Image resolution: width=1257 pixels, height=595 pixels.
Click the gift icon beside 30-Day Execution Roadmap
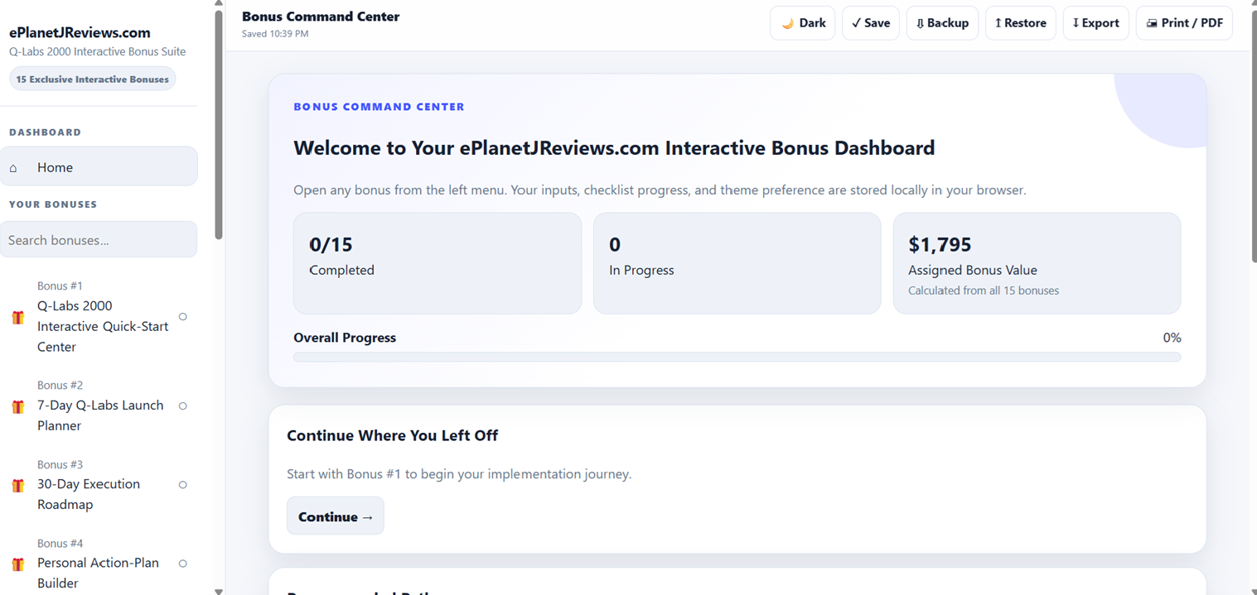(17, 485)
